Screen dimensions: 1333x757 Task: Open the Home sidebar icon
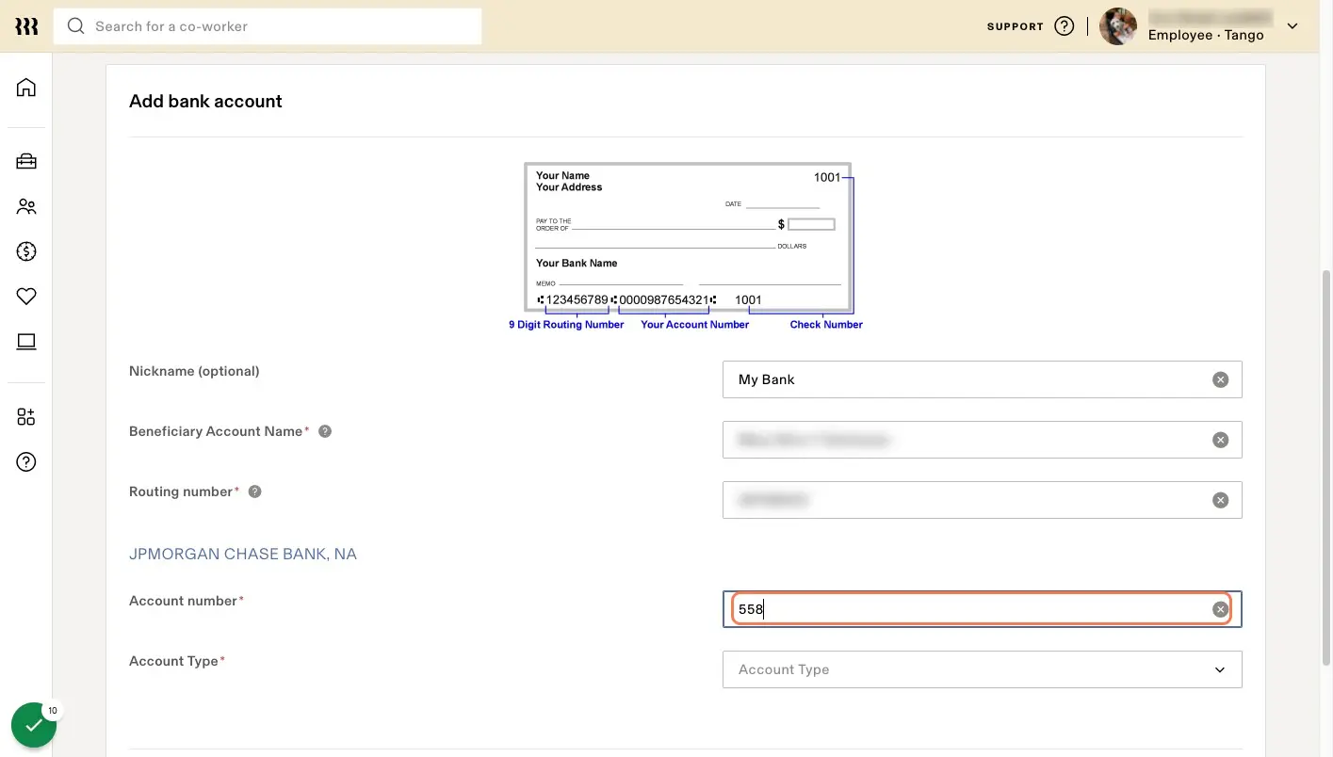coord(26,88)
